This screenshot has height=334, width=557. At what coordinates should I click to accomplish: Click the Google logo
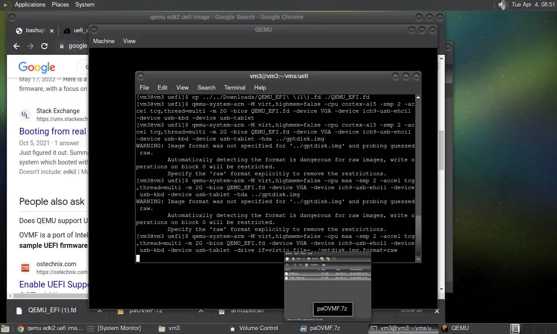[37, 67]
